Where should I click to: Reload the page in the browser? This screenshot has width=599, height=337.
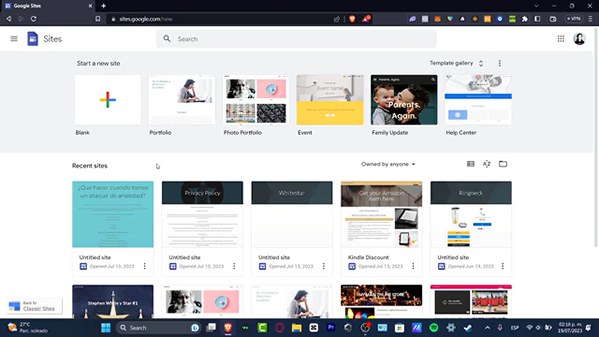(x=33, y=19)
